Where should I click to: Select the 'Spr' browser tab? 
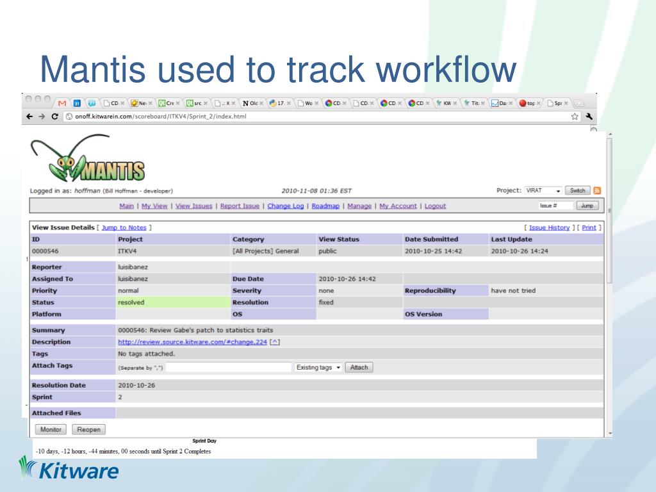557,103
